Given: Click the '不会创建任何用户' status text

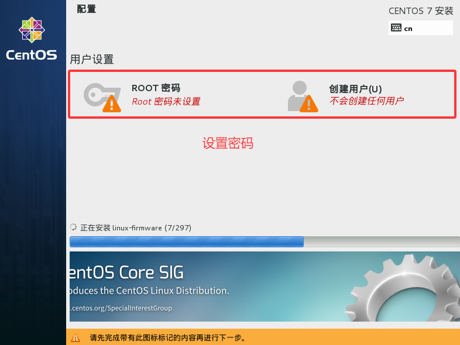Looking at the screenshot, I should [x=366, y=101].
